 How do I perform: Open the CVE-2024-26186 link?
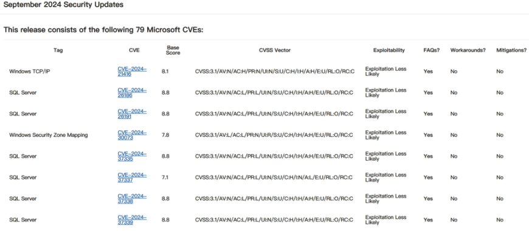pyautogui.click(x=132, y=93)
